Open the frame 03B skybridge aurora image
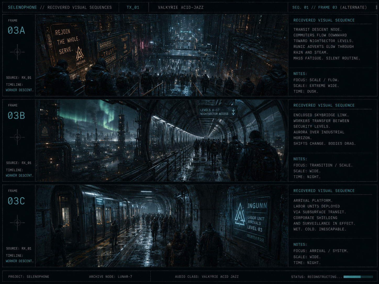The image size is (379, 284). pos(161,140)
